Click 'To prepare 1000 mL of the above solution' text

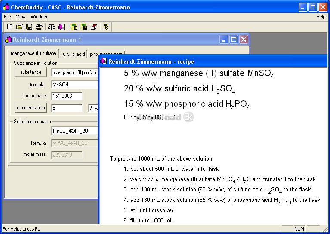click(x=162, y=158)
